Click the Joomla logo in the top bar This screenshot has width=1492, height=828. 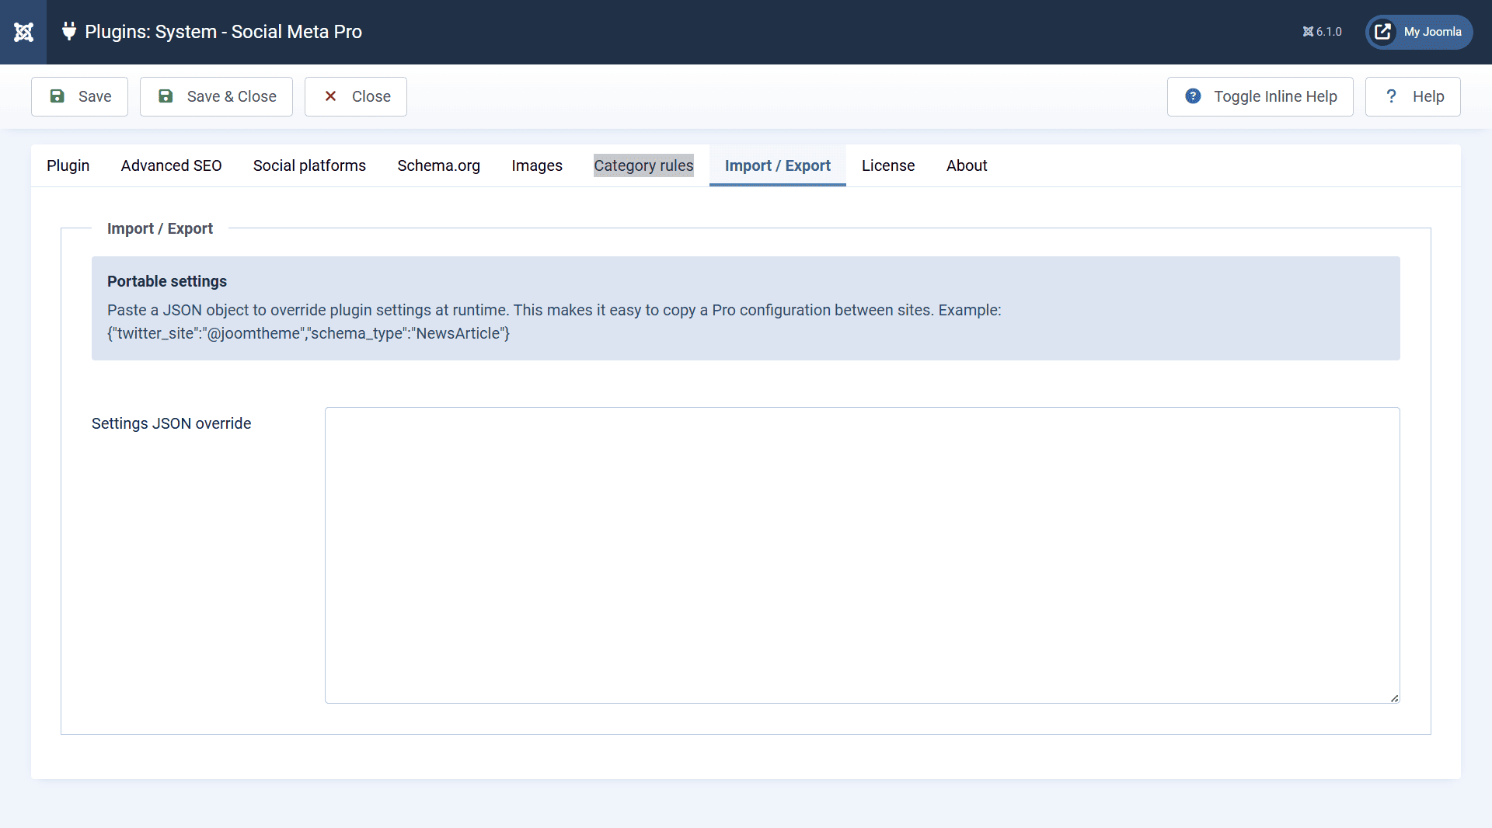coord(24,32)
